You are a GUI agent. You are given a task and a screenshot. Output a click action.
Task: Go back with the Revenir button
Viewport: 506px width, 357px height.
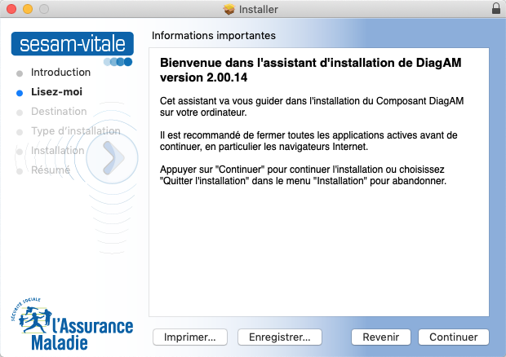(381, 337)
